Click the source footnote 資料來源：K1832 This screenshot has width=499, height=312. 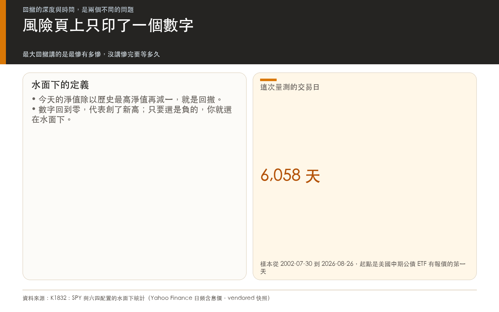tap(146, 298)
